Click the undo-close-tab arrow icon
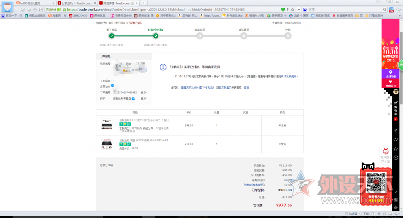The image size is (403, 218). (29, 9)
